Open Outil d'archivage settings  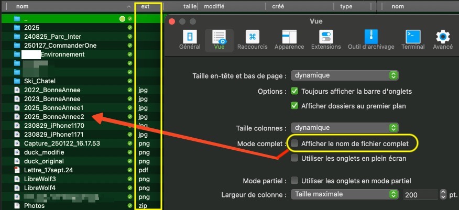click(x=371, y=39)
